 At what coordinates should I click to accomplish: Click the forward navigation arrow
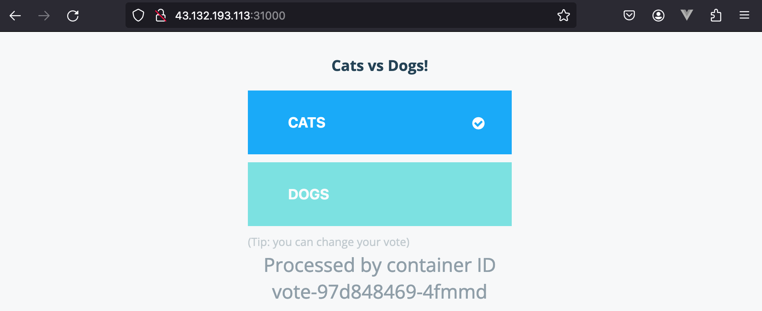click(44, 16)
